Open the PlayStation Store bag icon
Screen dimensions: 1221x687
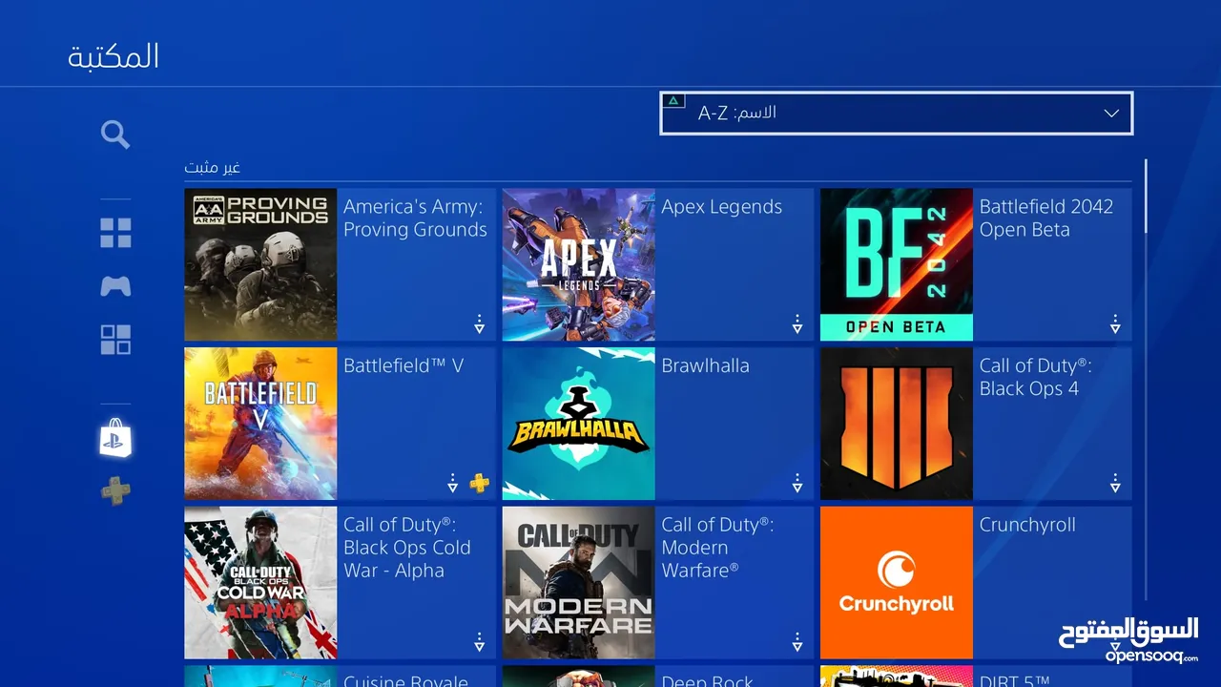[x=115, y=438]
